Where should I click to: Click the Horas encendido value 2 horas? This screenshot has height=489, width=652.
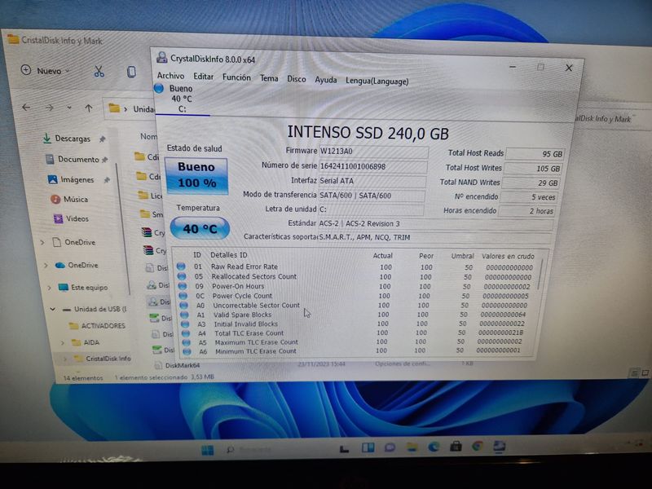click(526, 211)
